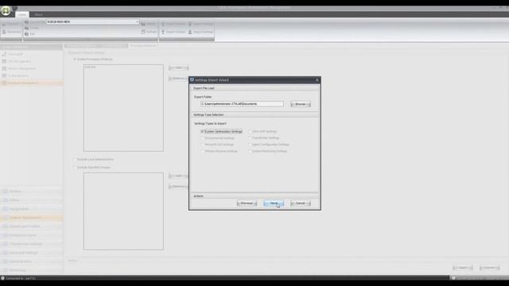Click the Configured Users navigation icon
Image resolution: width=509 pixels, height=286 pixels.
pos(6,235)
